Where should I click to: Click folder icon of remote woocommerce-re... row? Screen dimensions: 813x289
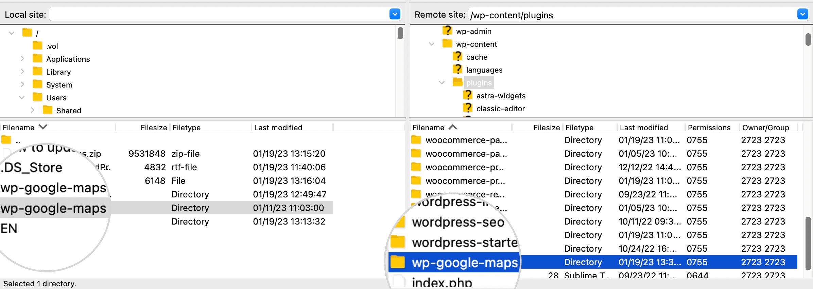[x=416, y=194]
